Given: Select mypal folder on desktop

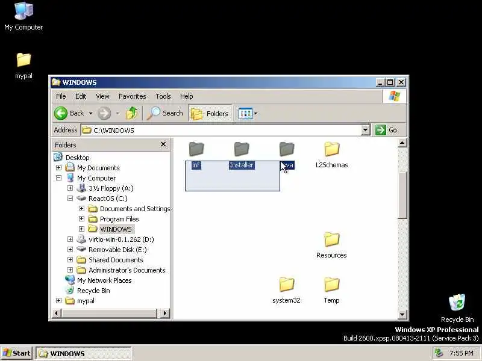Looking at the screenshot, I should [23, 66].
